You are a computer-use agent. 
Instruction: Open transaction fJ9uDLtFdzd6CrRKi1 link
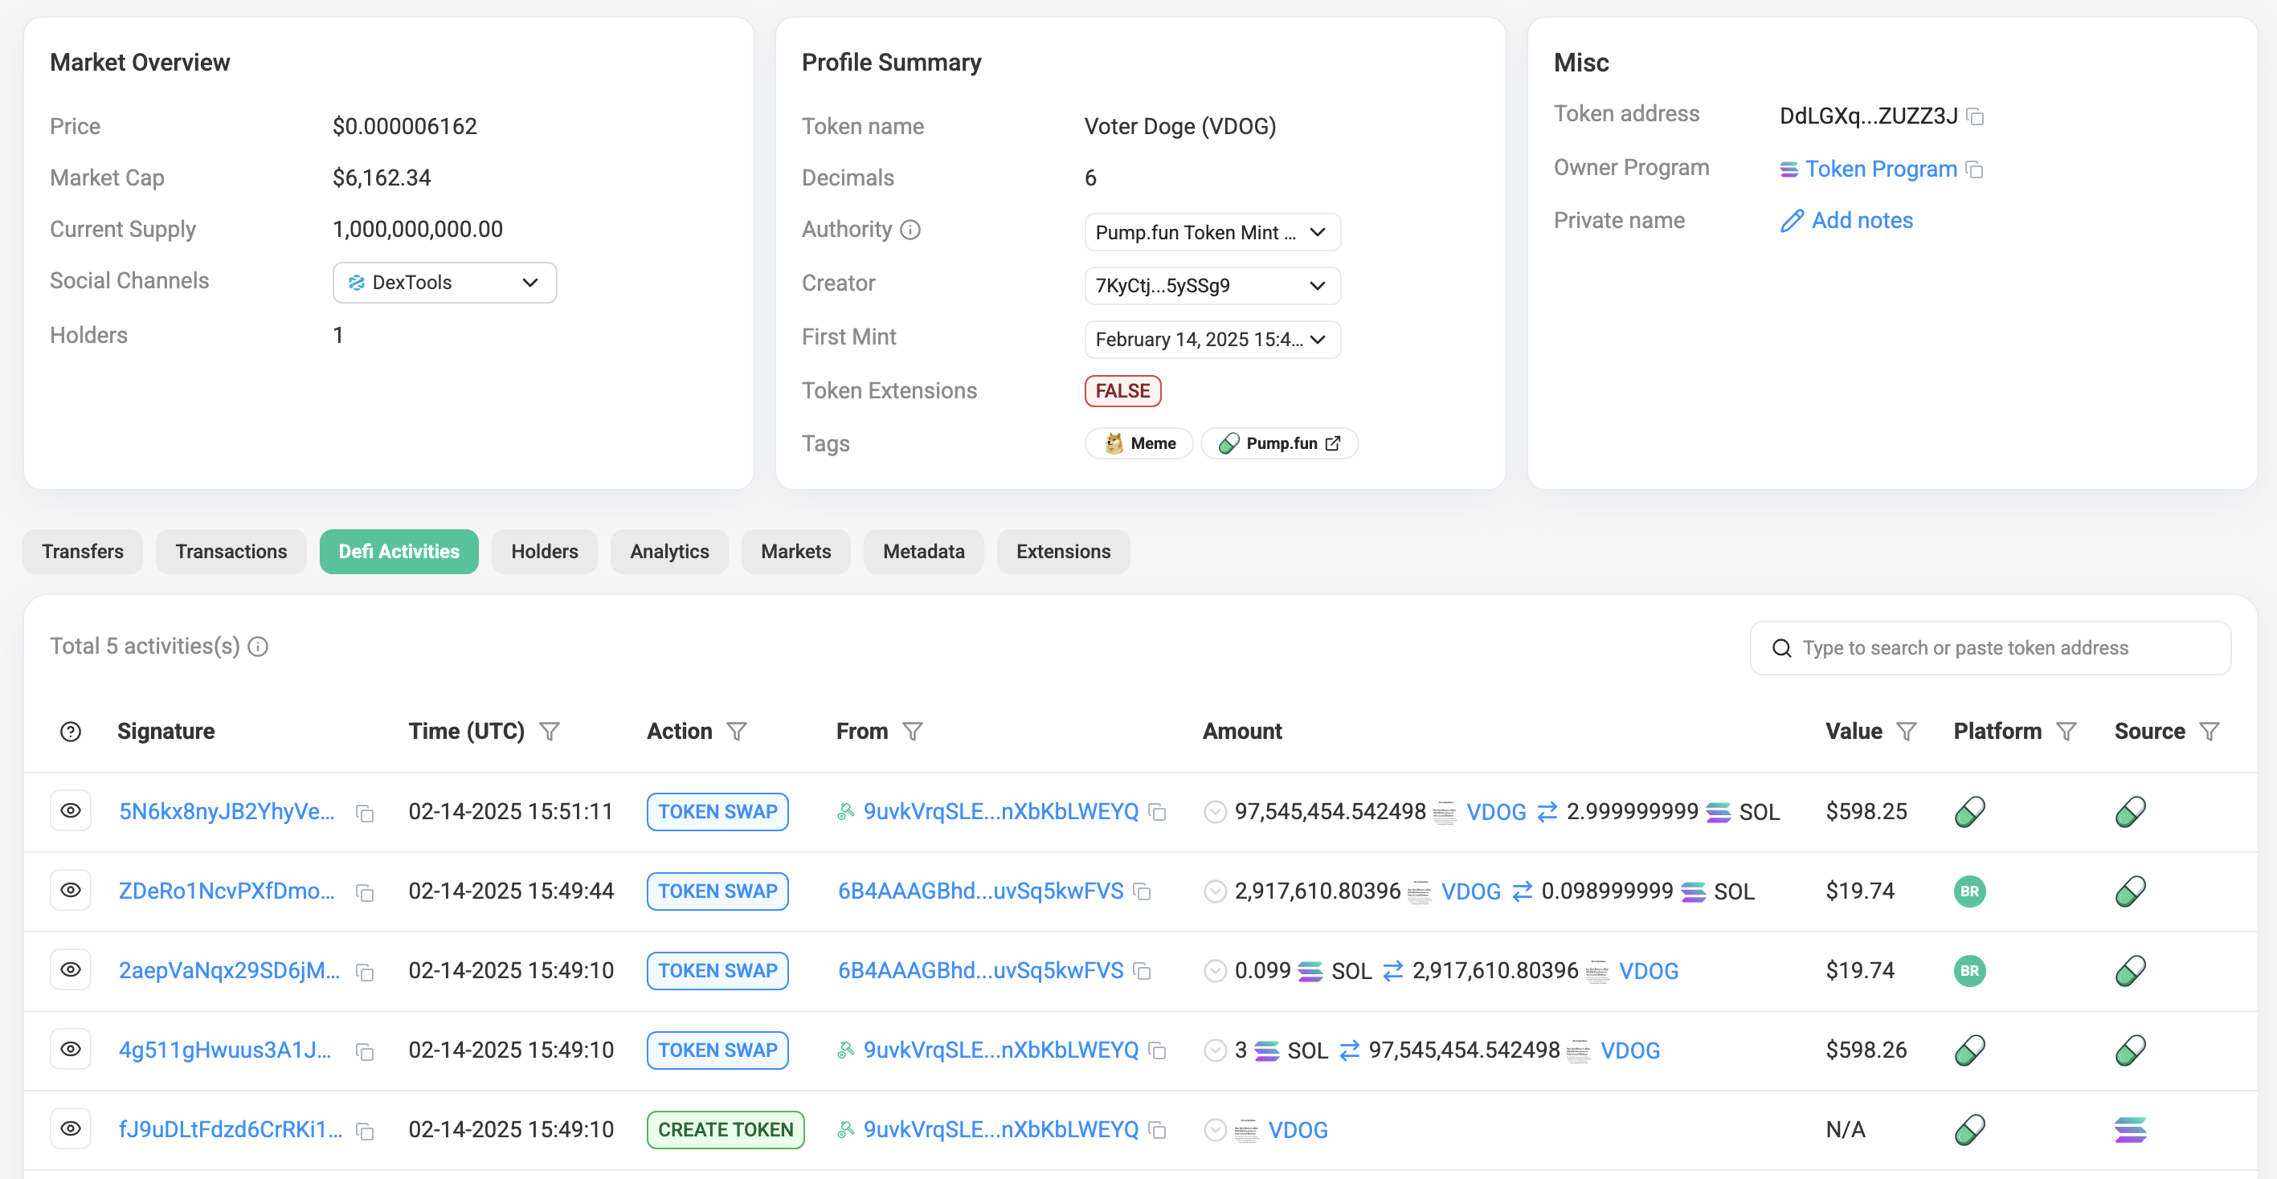(231, 1130)
